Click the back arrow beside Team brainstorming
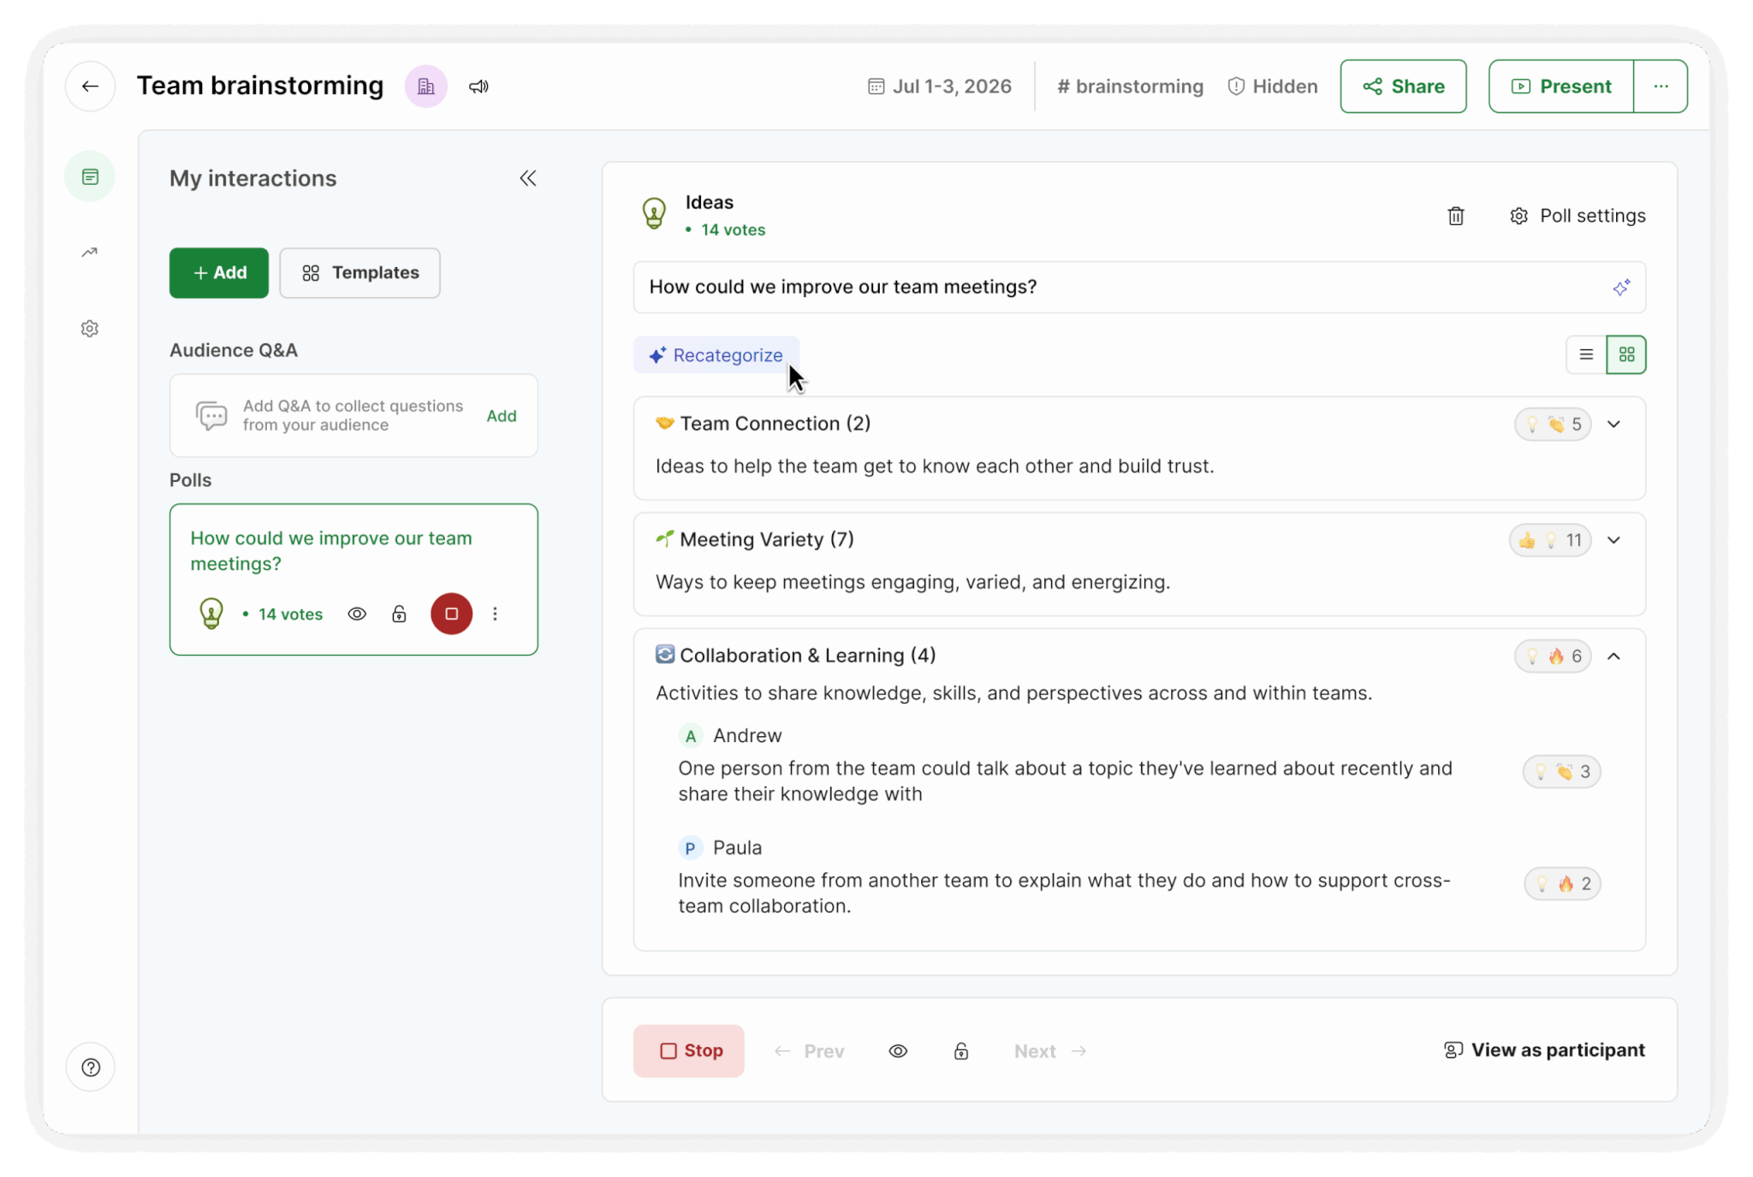Viewport: 1753px width, 1177px height. [90, 86]
